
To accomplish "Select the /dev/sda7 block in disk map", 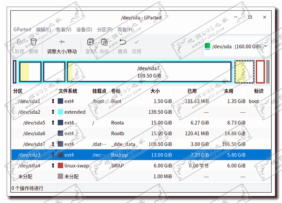I will pos(149,72).
